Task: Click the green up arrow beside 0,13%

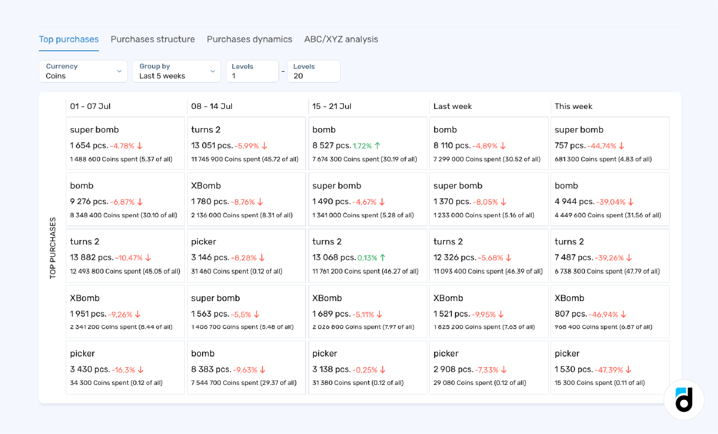Action: pyautogui.click(x=383, y=257)
